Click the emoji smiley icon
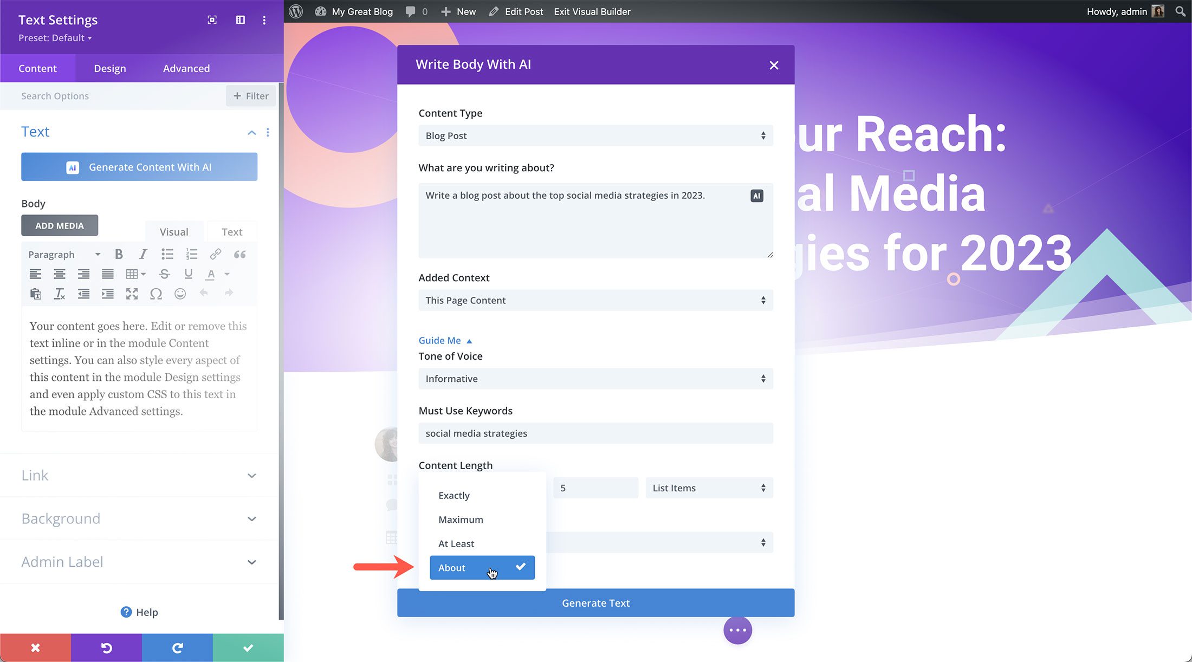Viewport: 1192px width, 662px height. pos(180,294)
